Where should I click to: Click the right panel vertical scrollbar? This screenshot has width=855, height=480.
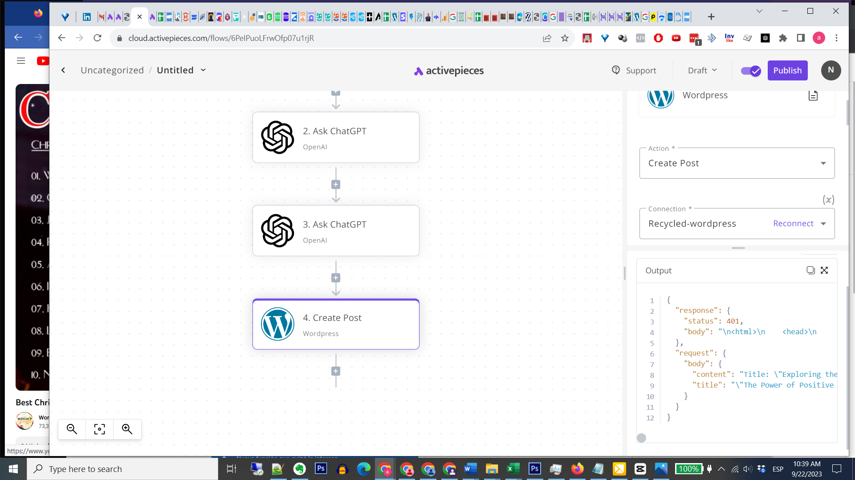click(x=847, y=112)
